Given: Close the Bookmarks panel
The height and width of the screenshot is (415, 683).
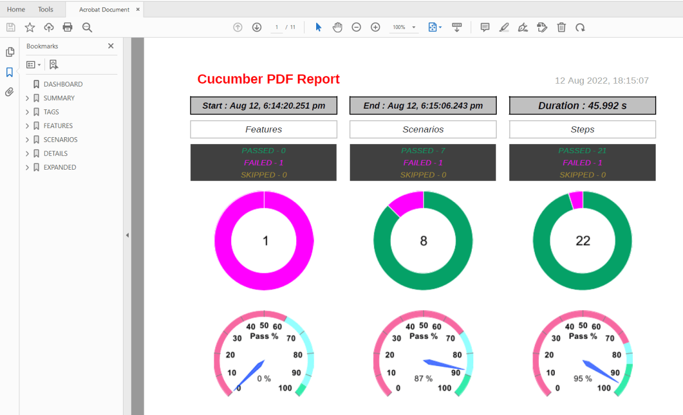Looking at the screenshot, I should coord(111,46).
